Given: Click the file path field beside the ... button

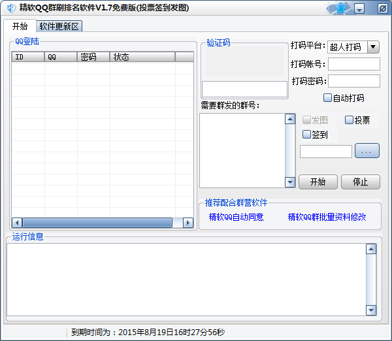Looking at the screenshot, I should coord(326,152).
